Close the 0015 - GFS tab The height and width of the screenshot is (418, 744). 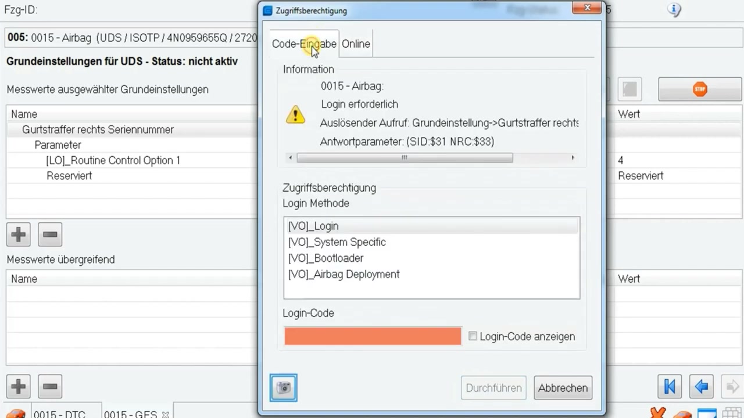click(165, 415)
